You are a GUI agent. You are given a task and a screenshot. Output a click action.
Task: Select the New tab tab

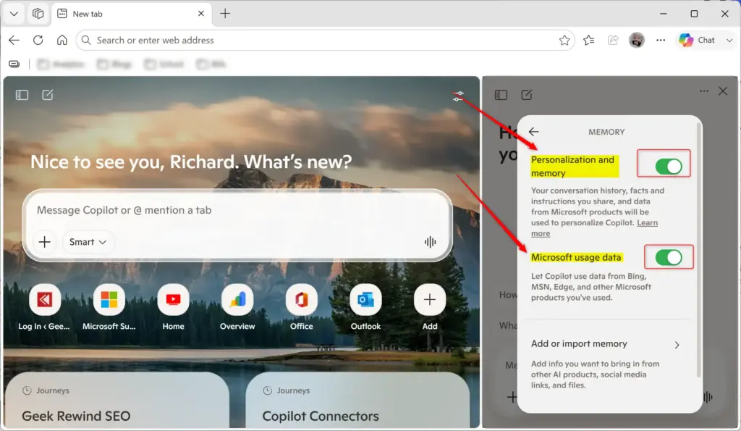point(131,14)
